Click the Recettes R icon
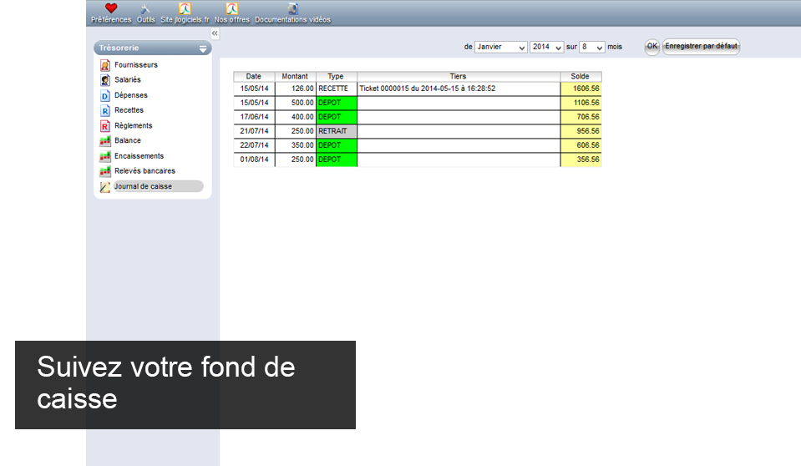This screenshot has width=801, height=466. point(104,110)
